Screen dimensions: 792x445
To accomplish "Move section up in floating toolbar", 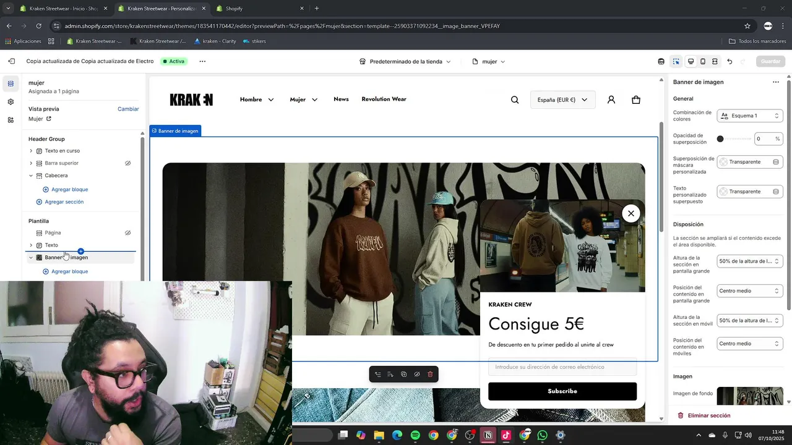I will [x=378, y=375].
